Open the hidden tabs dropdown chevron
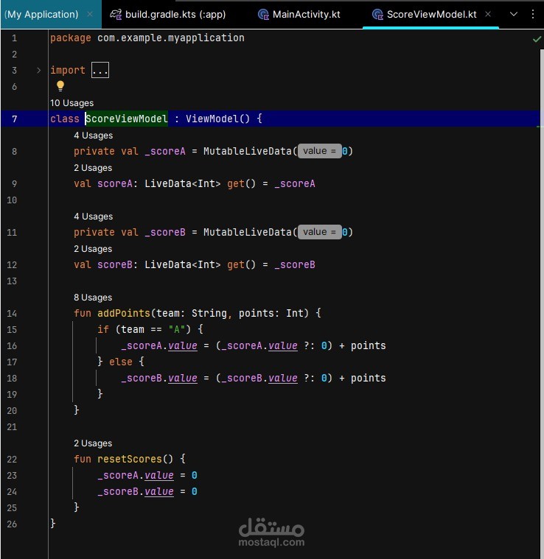Image resolution: width=544 pixels, height=559 pixels. [x=513, y=14]
